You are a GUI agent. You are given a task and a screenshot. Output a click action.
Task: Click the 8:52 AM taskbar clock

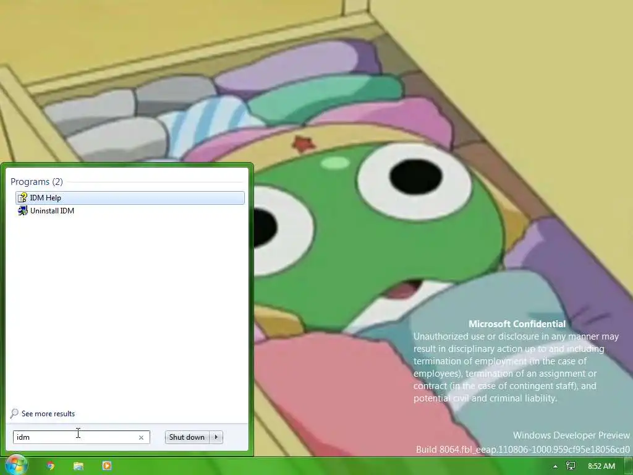click(x=601, y=466)
